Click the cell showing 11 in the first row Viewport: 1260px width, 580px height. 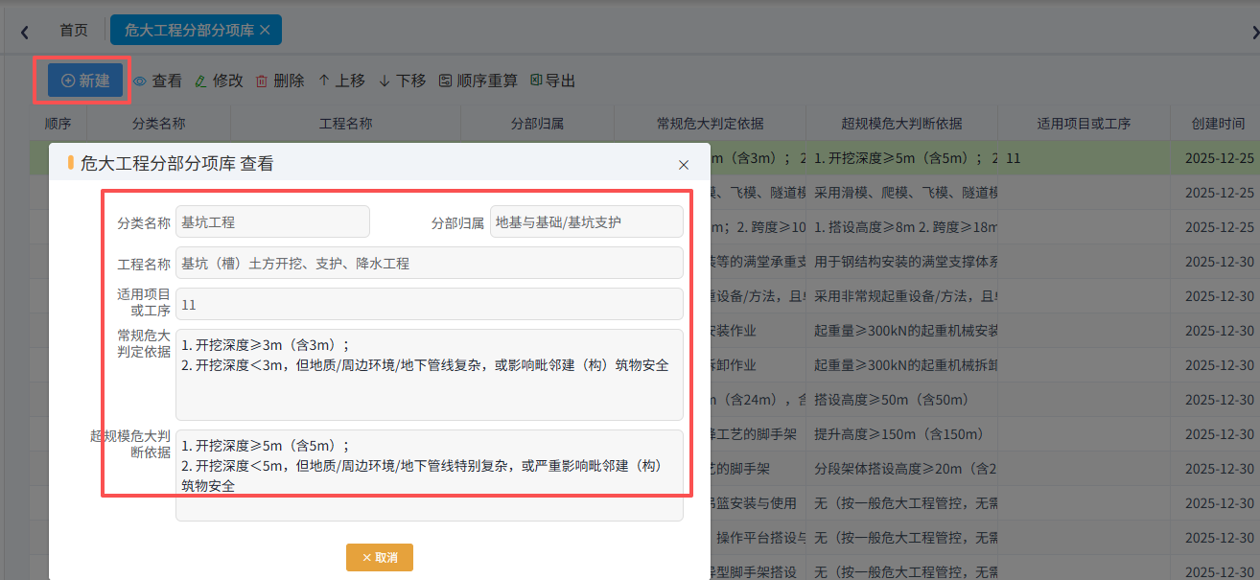(1084, 158)
